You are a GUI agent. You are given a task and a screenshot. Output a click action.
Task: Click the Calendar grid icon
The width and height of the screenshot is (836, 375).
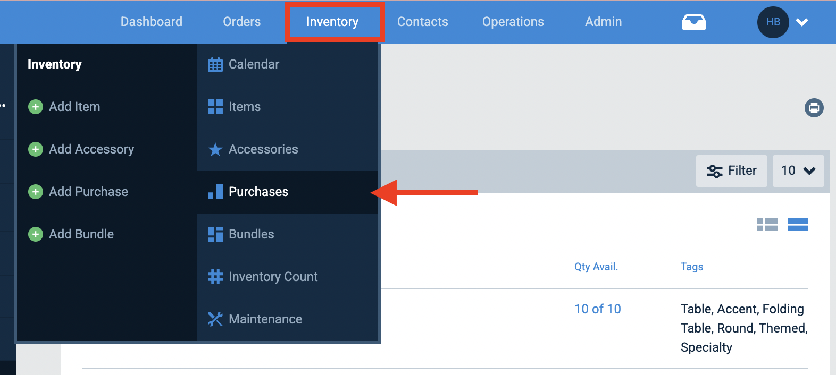click(215, 64)
